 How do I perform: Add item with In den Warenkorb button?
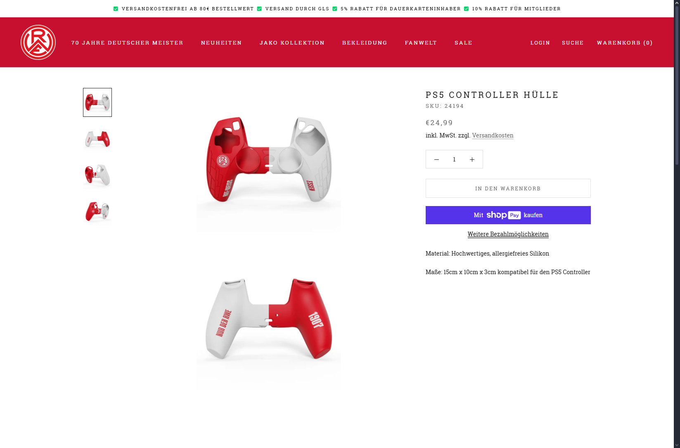tap(508, 188)
